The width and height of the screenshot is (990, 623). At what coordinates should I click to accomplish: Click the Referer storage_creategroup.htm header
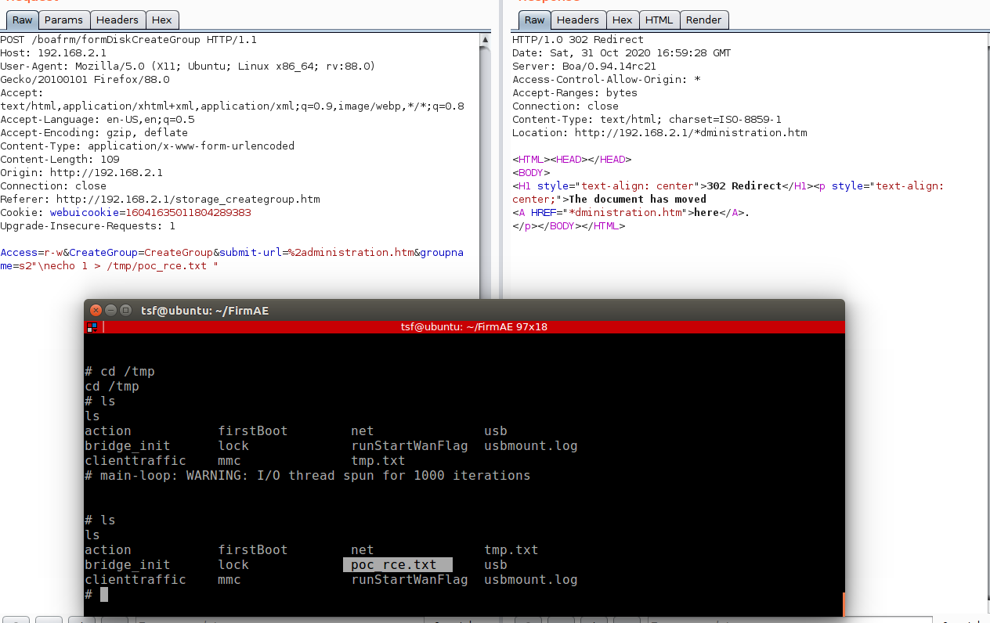tap(160, 200)
